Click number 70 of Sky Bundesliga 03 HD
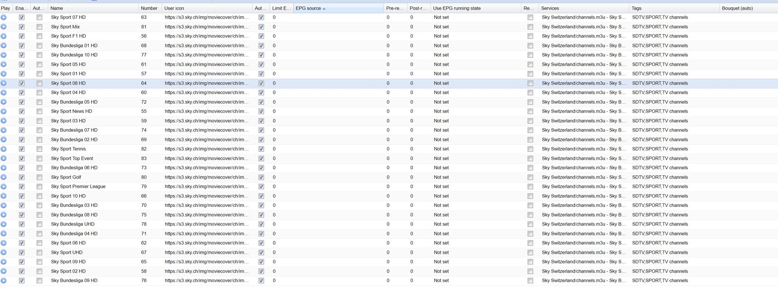The image size is (778, 293). pos(144,206)
